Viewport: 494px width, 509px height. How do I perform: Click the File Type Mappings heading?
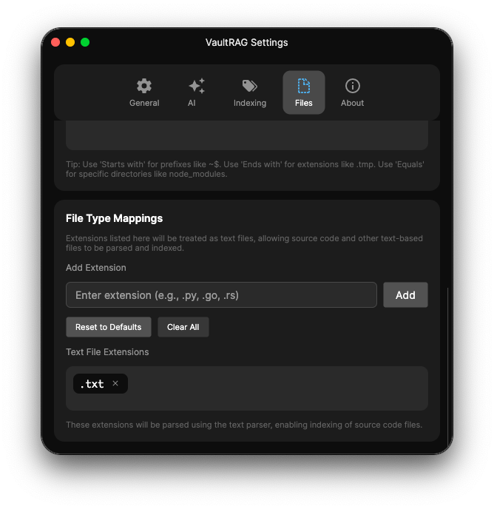114,218
